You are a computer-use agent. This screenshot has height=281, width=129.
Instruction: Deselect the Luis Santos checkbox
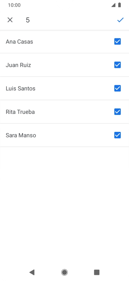pos(118,88)
